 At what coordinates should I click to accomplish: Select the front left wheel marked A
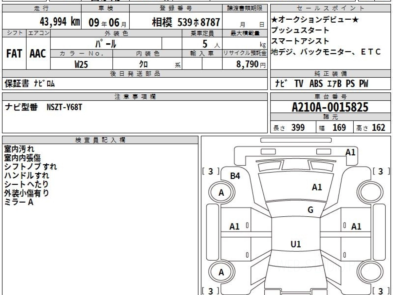[x=221, y=192]
